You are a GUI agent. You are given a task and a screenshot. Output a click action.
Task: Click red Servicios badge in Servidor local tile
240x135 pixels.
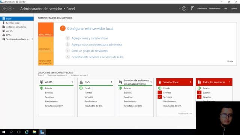(x=160, y=97)
